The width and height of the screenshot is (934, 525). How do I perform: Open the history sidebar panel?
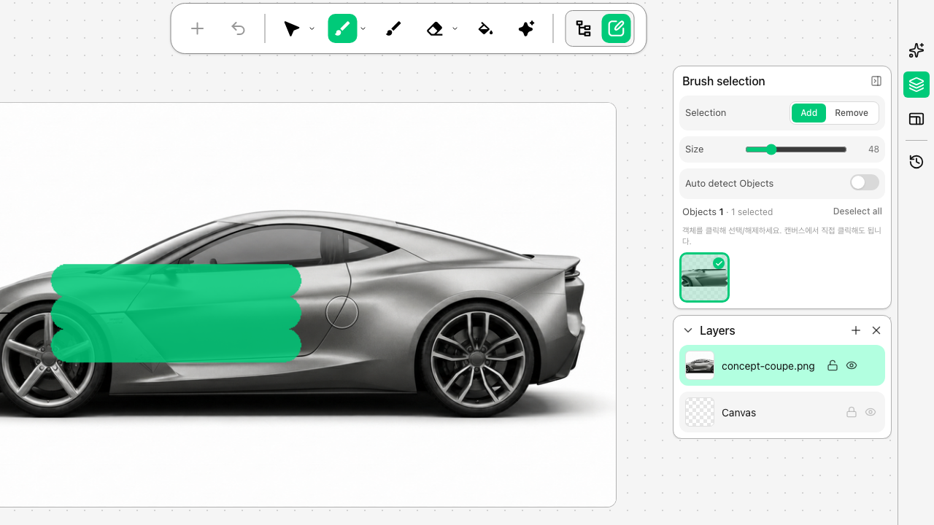916,162
